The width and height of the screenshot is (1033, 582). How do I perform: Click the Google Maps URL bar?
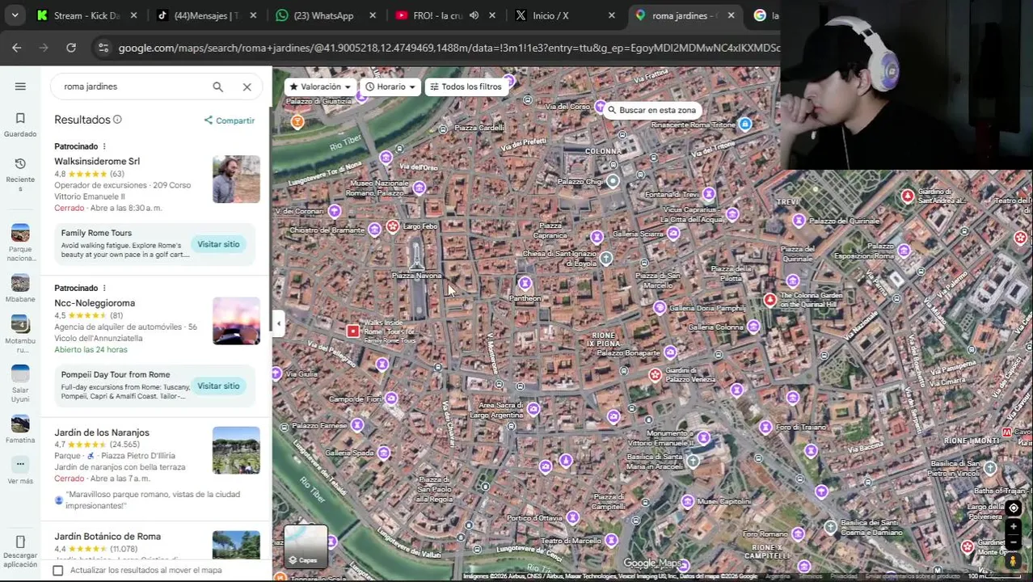point(449,48)
